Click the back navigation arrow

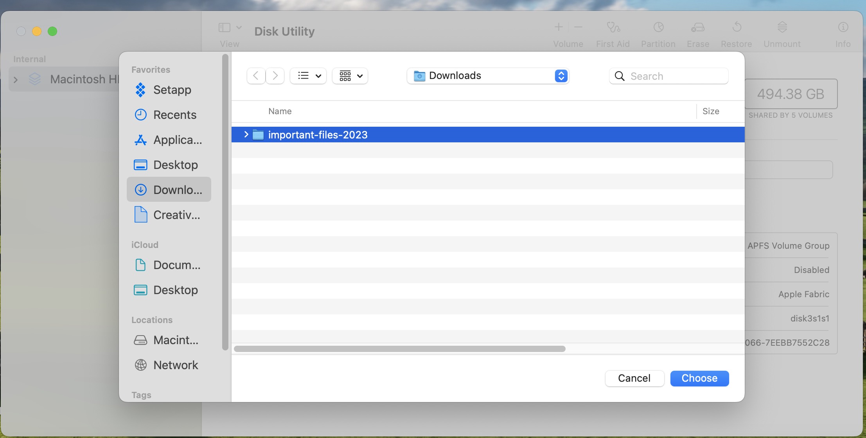(x=256, y=75)
